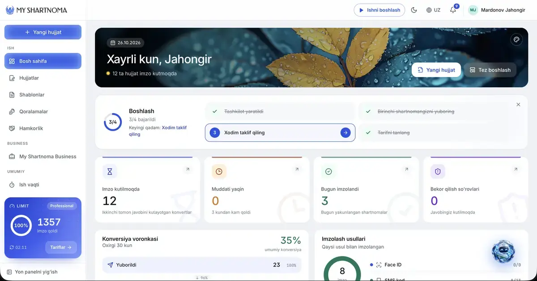Screen dimensions: 537x281
Task: Start work with Ishni boshlash button
Action: click(379, 10)
